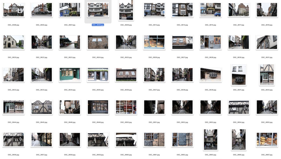The image size is (281, 159).
Task: Click the filename label DSC_3634.jpg
Action: 70,90
